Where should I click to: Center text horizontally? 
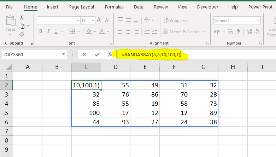tap(128, 31)
